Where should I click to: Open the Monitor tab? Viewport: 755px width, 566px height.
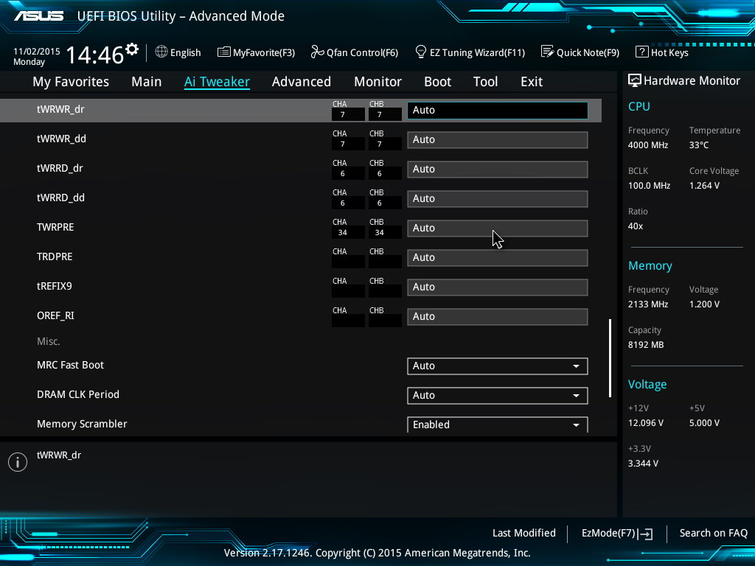377,82
